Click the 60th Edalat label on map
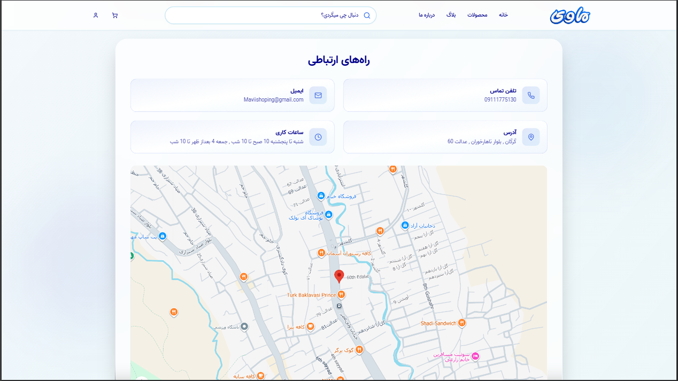 [x=358, y=277]
